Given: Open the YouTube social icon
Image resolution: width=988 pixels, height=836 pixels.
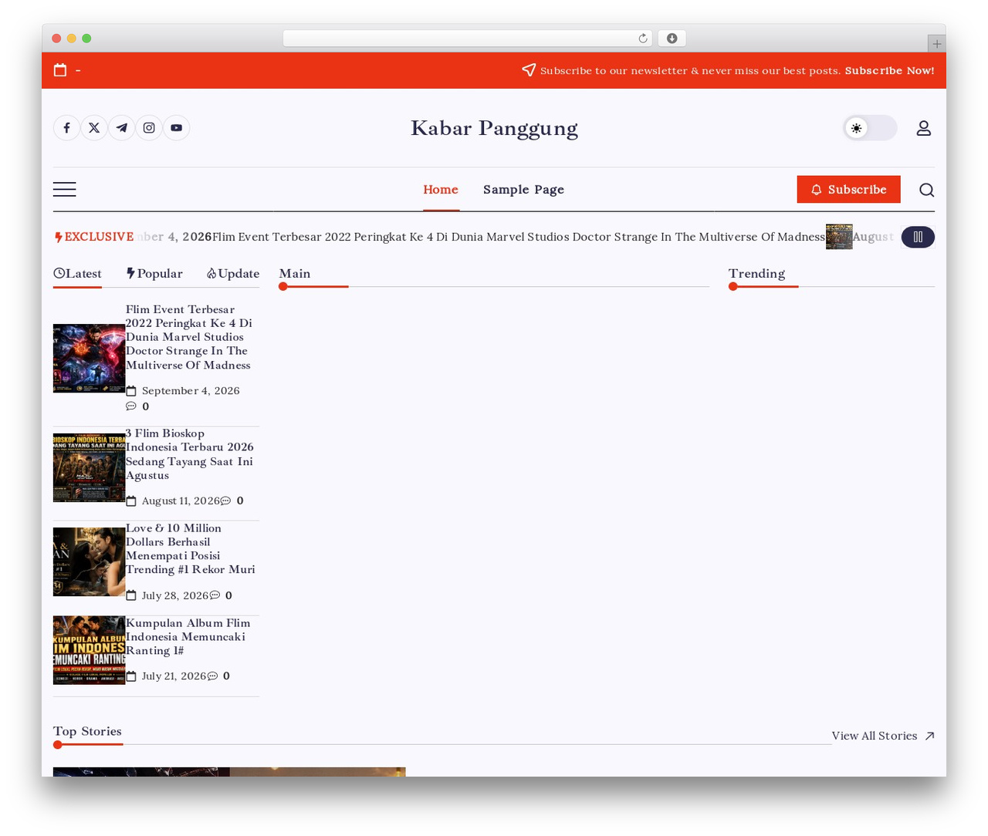Looking at the screenshot, I should tap(177, 128).
